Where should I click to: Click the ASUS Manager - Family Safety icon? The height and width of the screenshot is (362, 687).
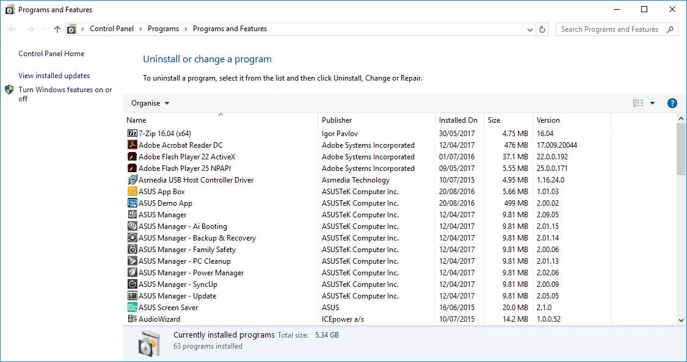[133, 249]
